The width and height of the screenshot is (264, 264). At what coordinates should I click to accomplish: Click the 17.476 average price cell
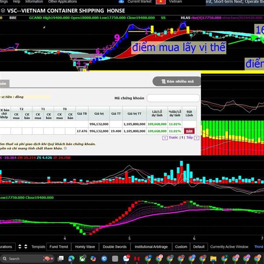coord(82,131)
